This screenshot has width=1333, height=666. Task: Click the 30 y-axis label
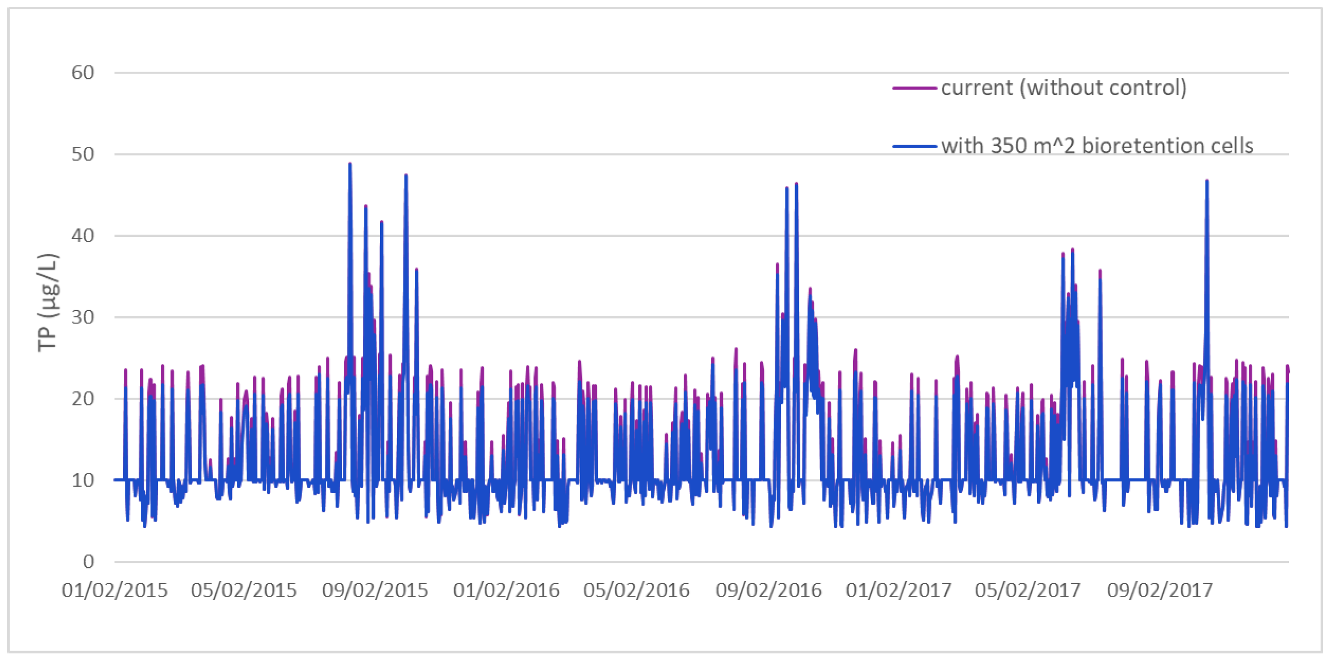[x=83, y=317]
